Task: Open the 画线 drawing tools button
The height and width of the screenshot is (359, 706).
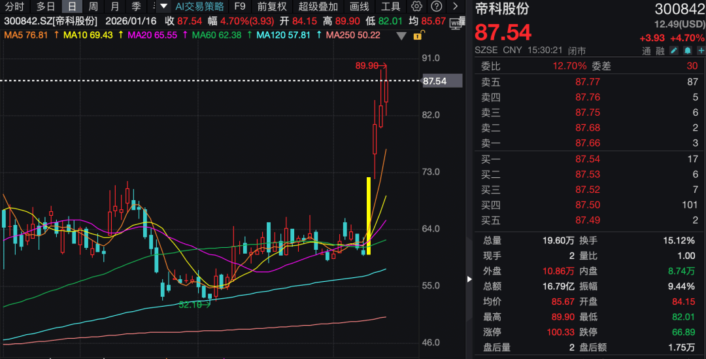Action: (x=360, y=7)
